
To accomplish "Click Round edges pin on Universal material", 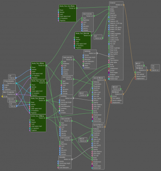I will tap(109, 73).
